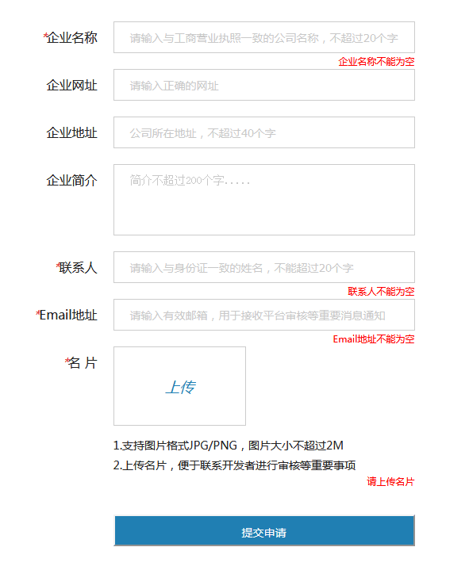
Task: Click the Email地址 label text
Action: (x=67, y=316)
